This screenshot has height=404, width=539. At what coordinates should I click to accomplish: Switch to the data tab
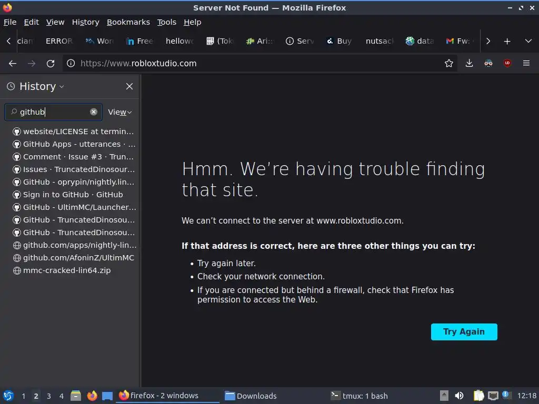click(420, 41)
